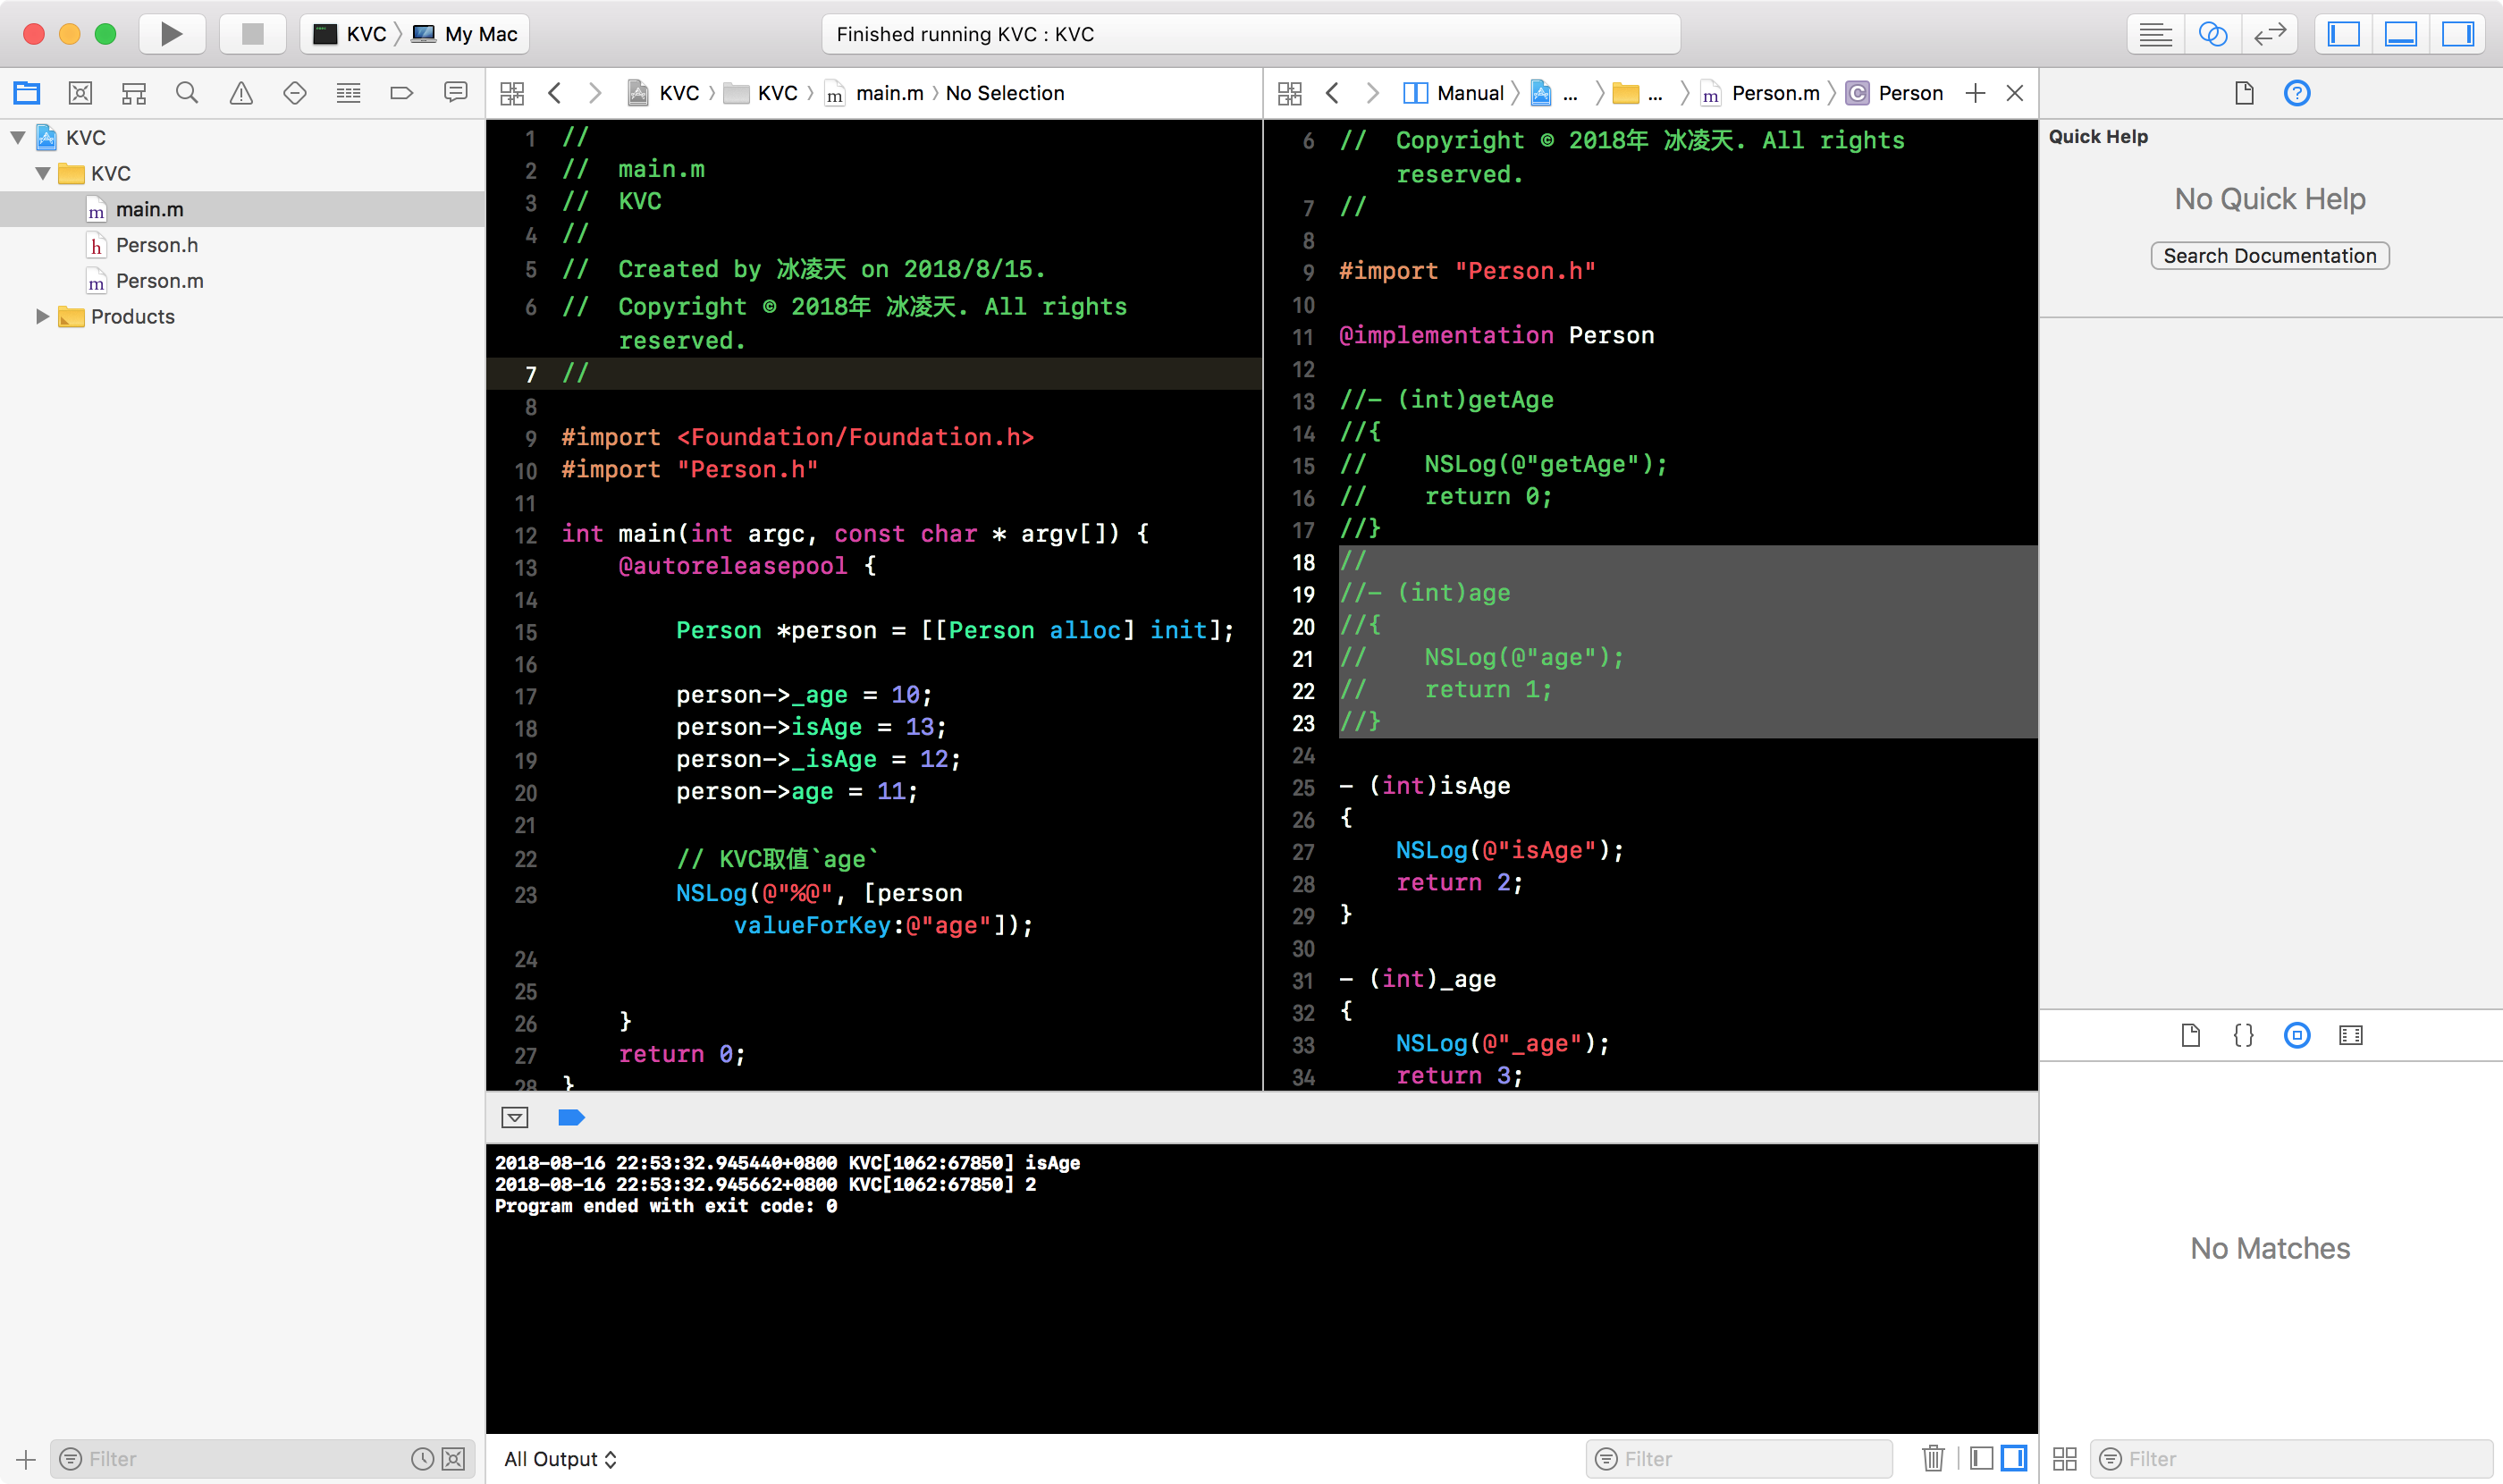Screen dimensions: 2503x1484
Task: Select Person.h in the file navigator
Action: pyautogui.click(x=156, y=245)
